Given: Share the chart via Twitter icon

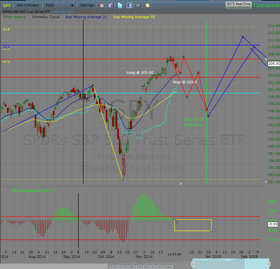Looking at the screenshot, I should tap(120, 5).
